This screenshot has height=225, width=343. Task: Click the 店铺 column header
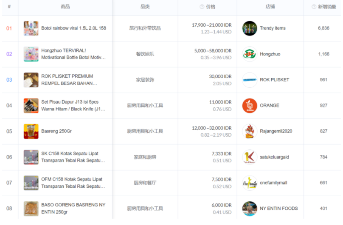[x=270, y=7]
